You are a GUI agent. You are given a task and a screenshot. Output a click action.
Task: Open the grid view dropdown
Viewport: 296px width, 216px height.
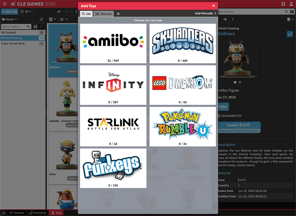[52, 19]
